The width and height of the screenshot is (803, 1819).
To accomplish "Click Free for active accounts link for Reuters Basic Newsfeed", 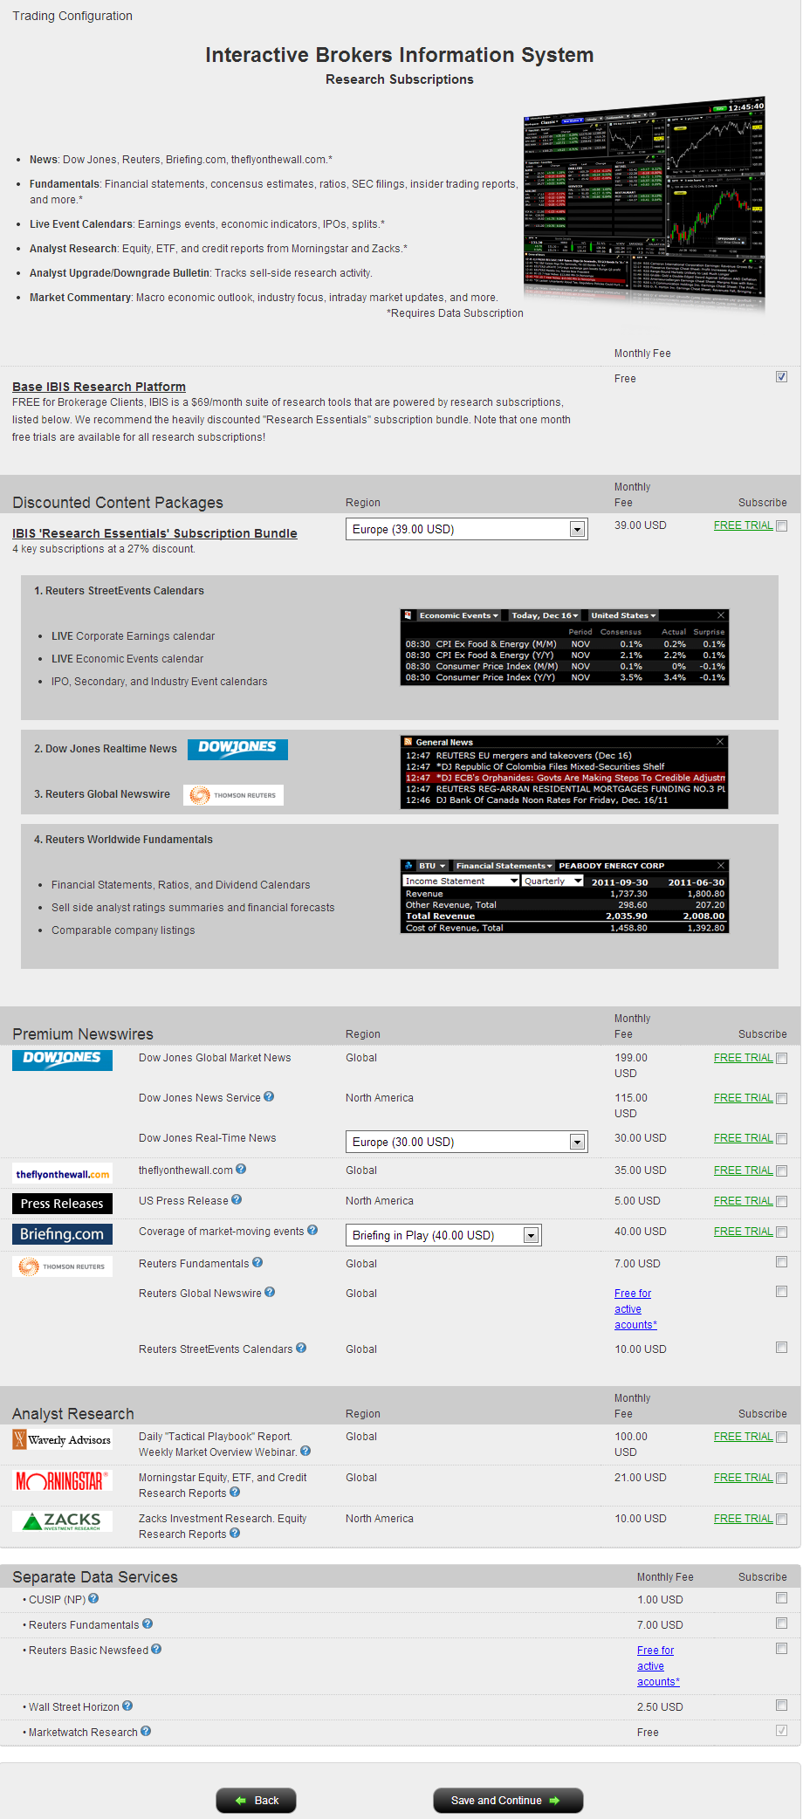I will click(658, 1666).
